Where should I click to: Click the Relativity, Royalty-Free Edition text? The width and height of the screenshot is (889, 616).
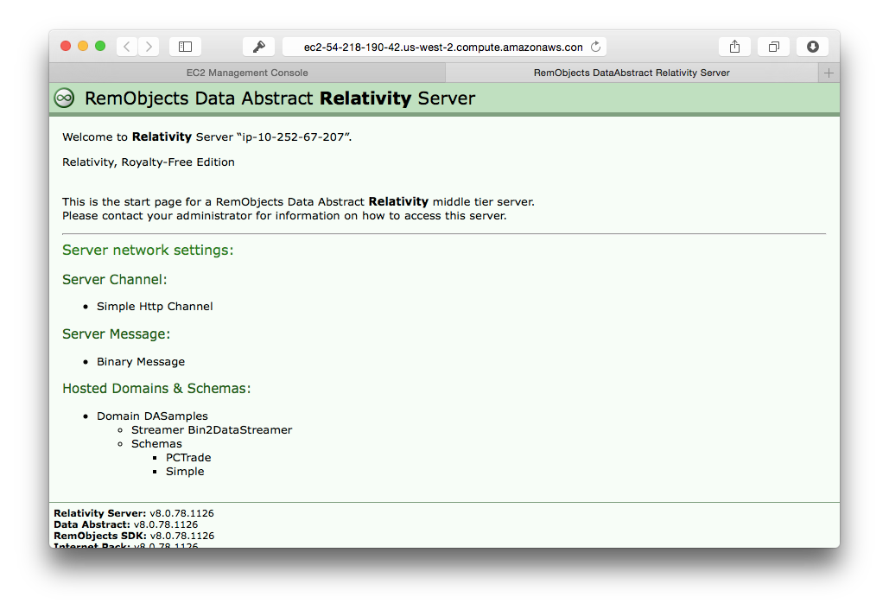click(149, 162)
